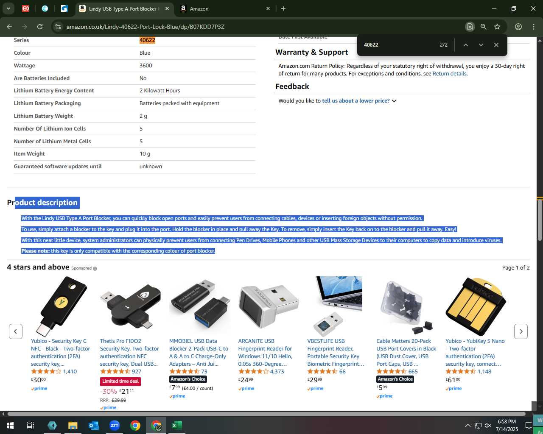This screenshot has width=543, height=434.
Task: Click Limited time deal badge
Action: click(x=120, y=381)
